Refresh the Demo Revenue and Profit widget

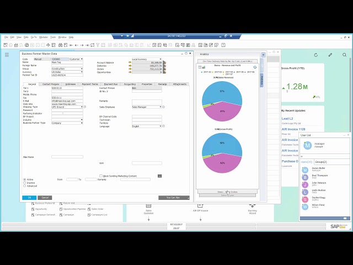(255, 67)
